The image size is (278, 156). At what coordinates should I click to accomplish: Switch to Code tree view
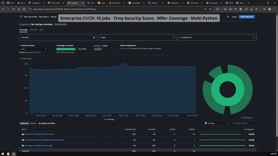point(24,123)
